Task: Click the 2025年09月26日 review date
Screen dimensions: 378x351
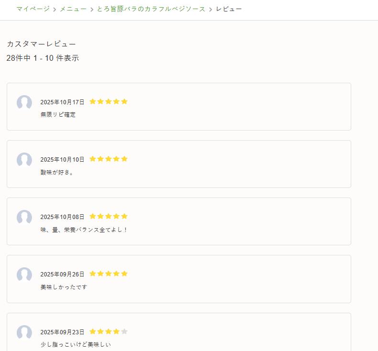Action: pos(62,274)
